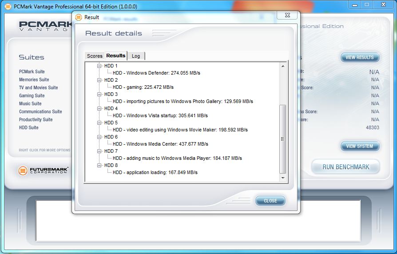Switch to the Scores tab
Viewport: 397px width, 254px height.
95,56
